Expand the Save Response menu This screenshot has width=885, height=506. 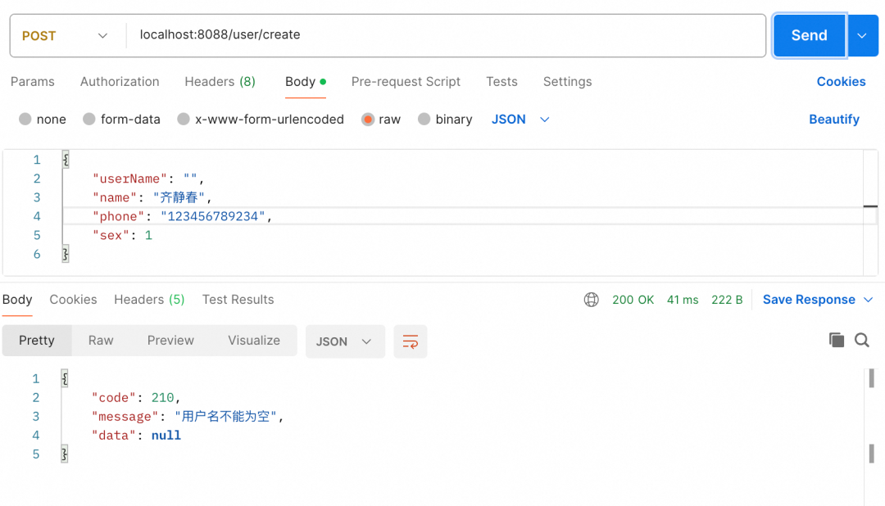click(x=817, y=300)
